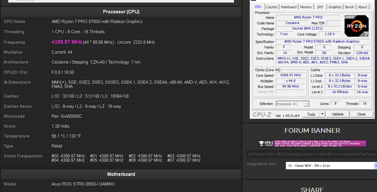
Task: Click the core #00 frequency entry
Action: click(x=68, y=156)
